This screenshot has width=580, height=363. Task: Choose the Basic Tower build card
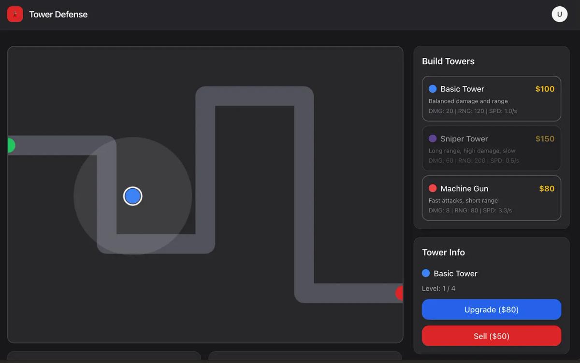click(x=492, y=98)
